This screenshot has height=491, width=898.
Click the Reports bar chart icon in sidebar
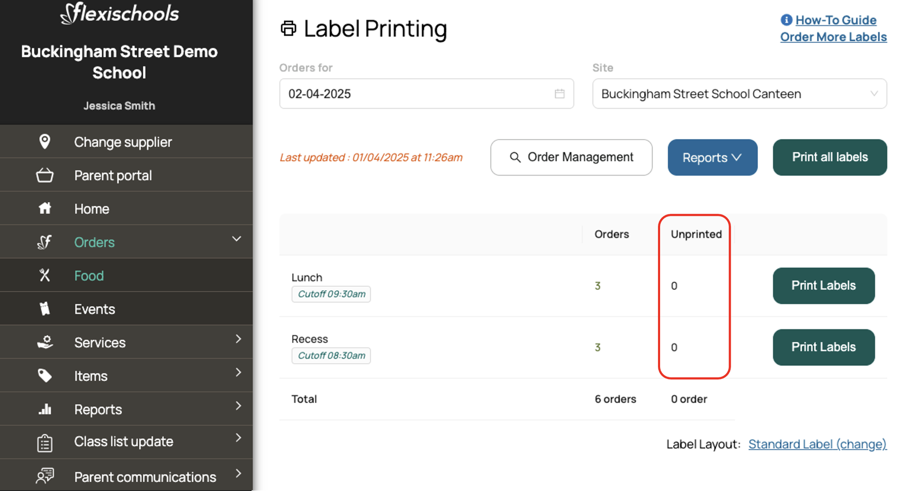pyautogui.click(x=45, y=409)
